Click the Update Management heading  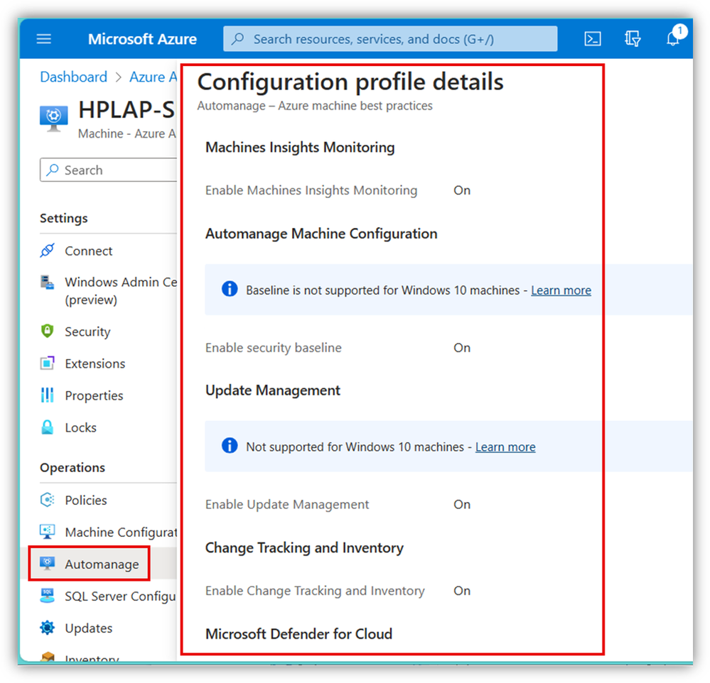tap(273, 390)
